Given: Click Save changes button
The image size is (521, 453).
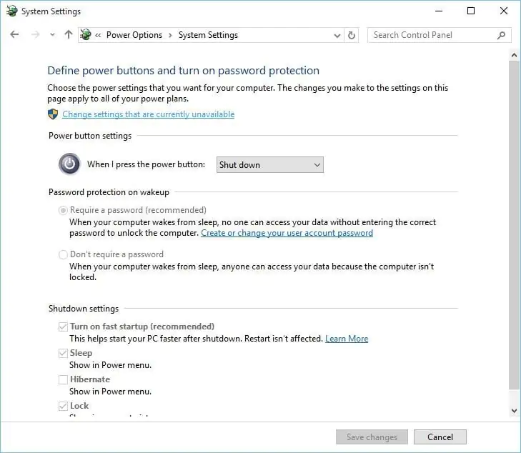Looking at the screenshot, I should [x=372, y=437].
